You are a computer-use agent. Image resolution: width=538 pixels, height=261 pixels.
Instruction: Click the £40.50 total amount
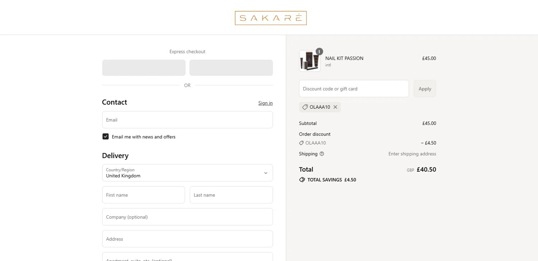click(x=426, y=169)
